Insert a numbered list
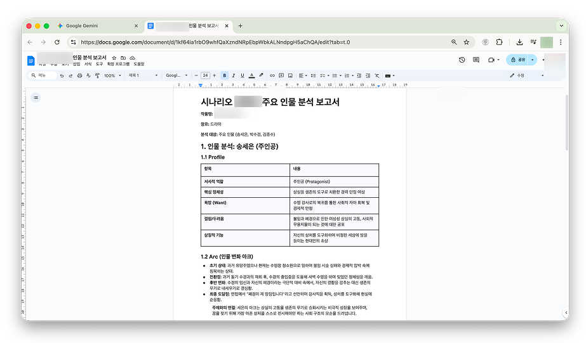Viewport: 586px width, 343px height. (x=347, y=75)
